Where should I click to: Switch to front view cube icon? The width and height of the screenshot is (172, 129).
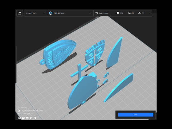(x=23, y=118)
